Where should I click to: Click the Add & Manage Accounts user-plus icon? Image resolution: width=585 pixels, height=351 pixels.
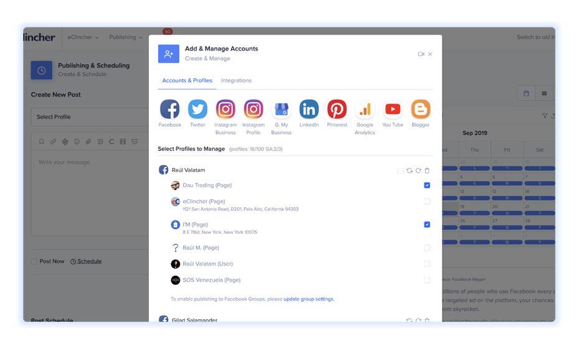169,54
